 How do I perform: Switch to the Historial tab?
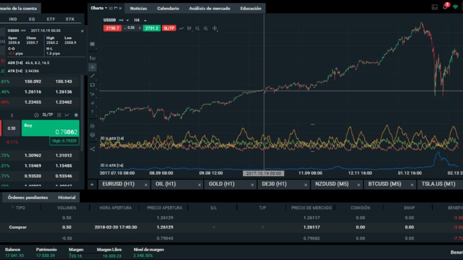pyautogui.click(x=67, y=197)
